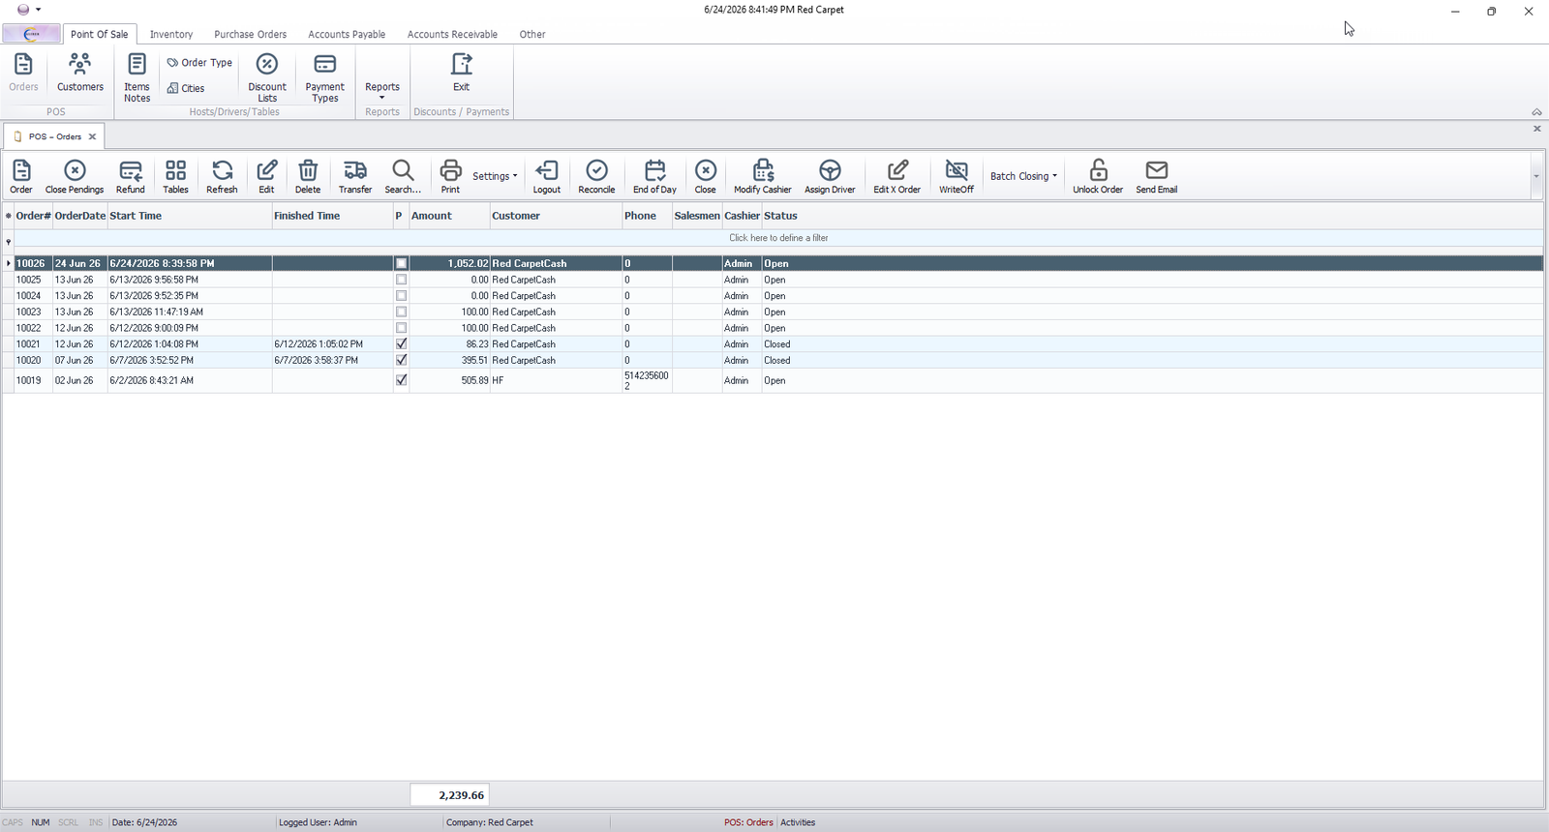This screenshot has width=1549, height=832.
Task: Uncheck P checkbox for order 10021
Action: (401, 343)
